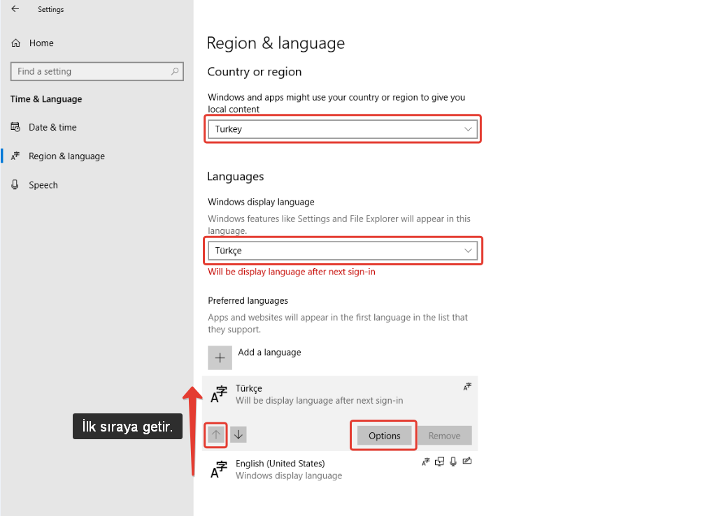Focus the Find a setting search field

coord(91,71)
